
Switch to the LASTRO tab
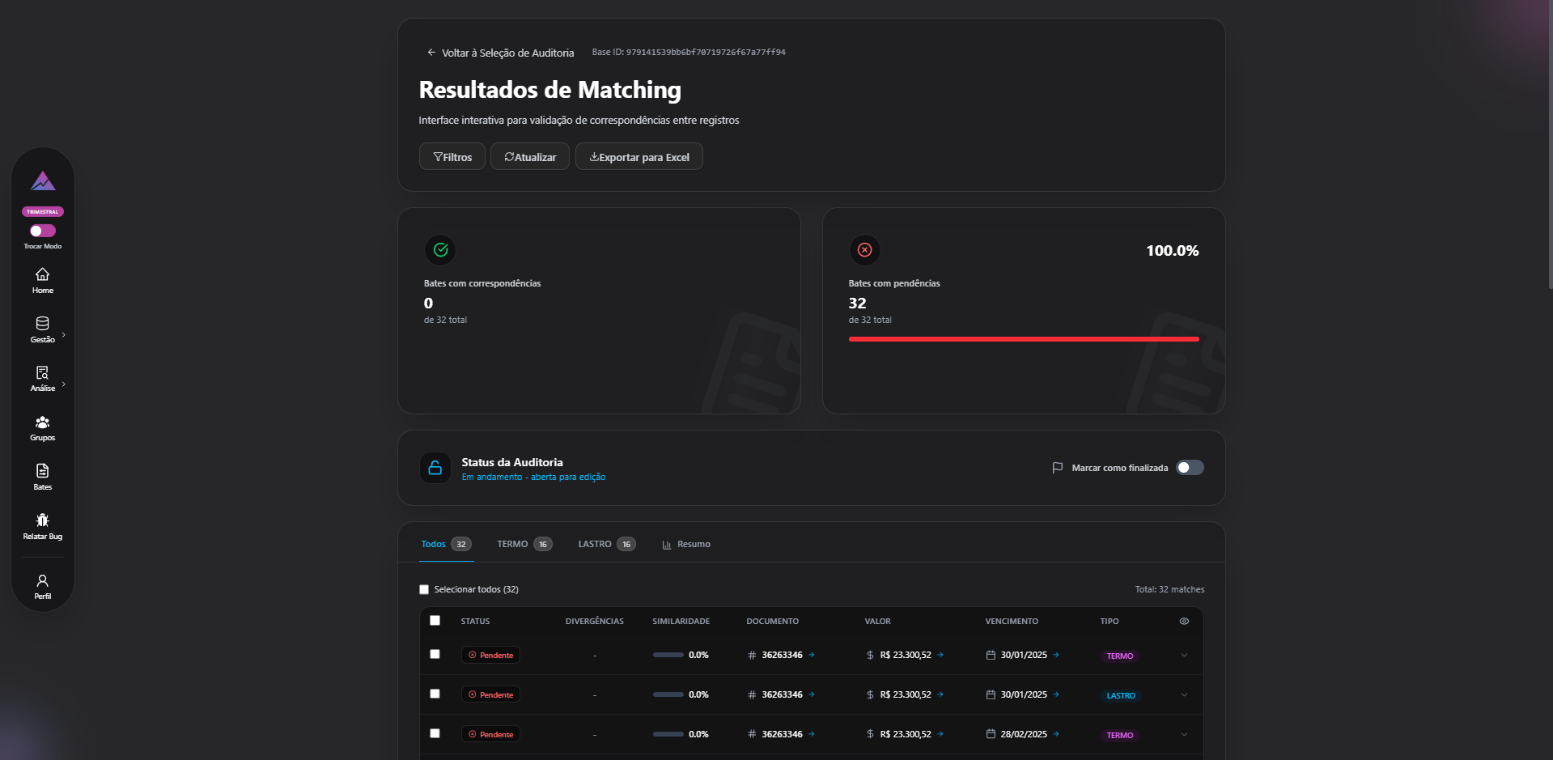click(607, 544)
